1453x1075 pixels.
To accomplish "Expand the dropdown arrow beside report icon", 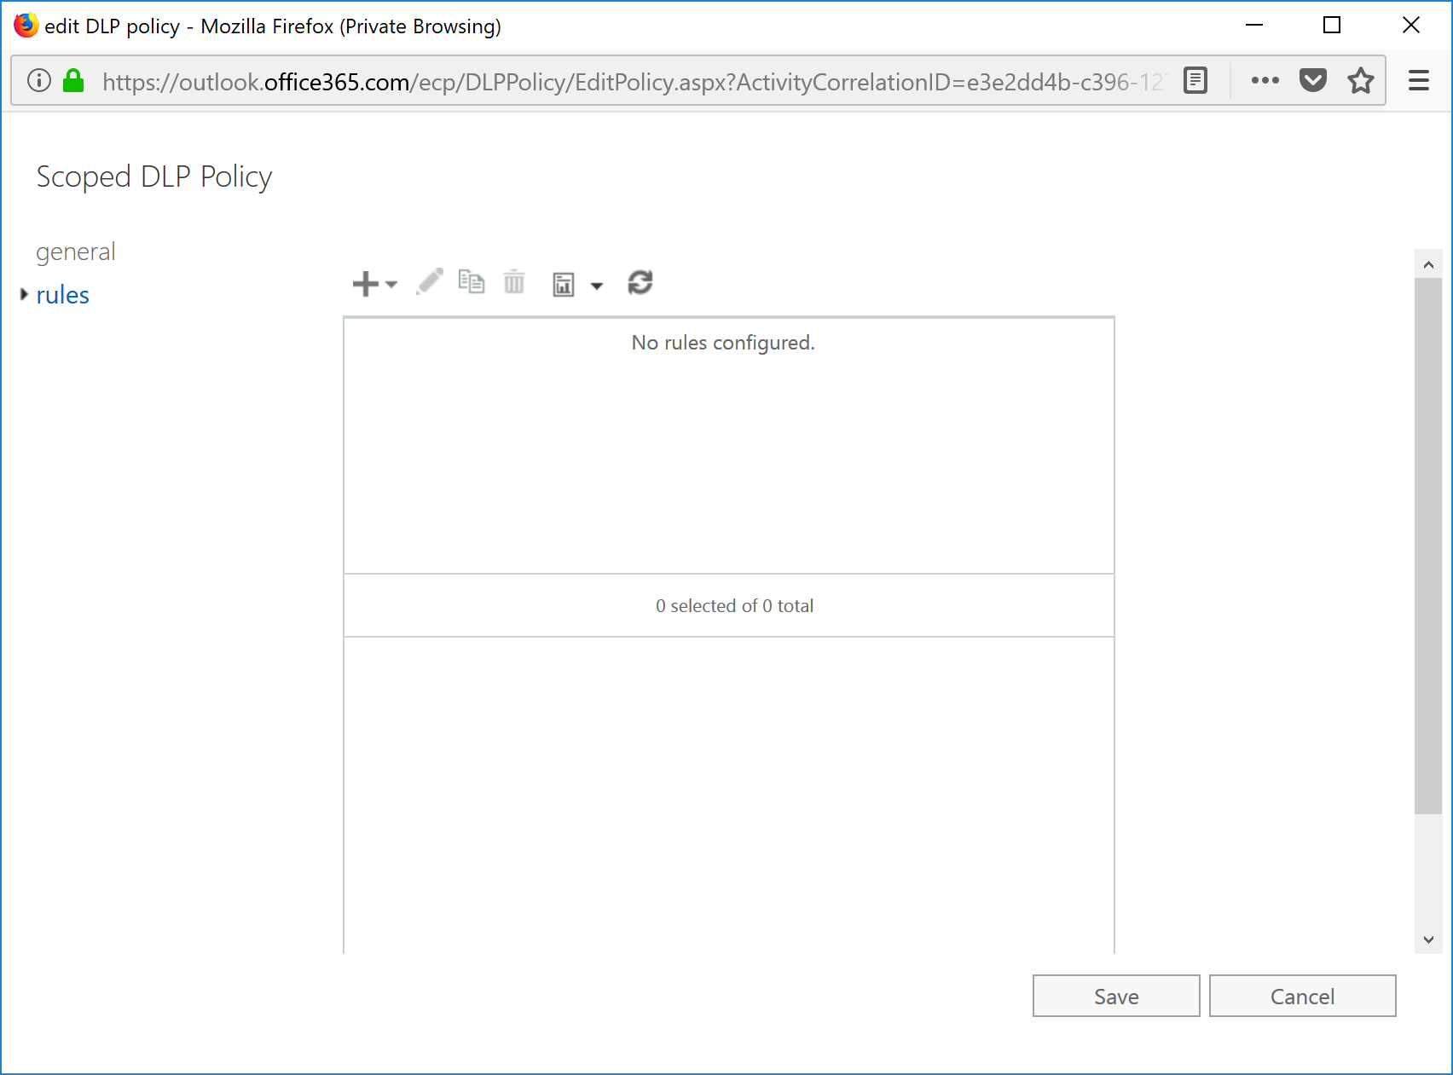I will click(597, 286).
